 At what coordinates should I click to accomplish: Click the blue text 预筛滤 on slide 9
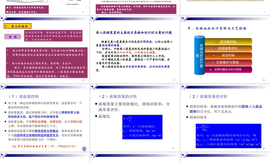pyautogui.click(x=147, y=42)
